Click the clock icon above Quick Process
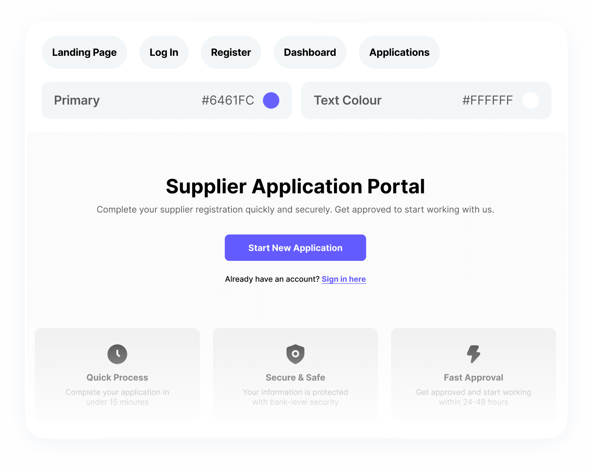The image size is (593, 468). [x=117, y=354]
